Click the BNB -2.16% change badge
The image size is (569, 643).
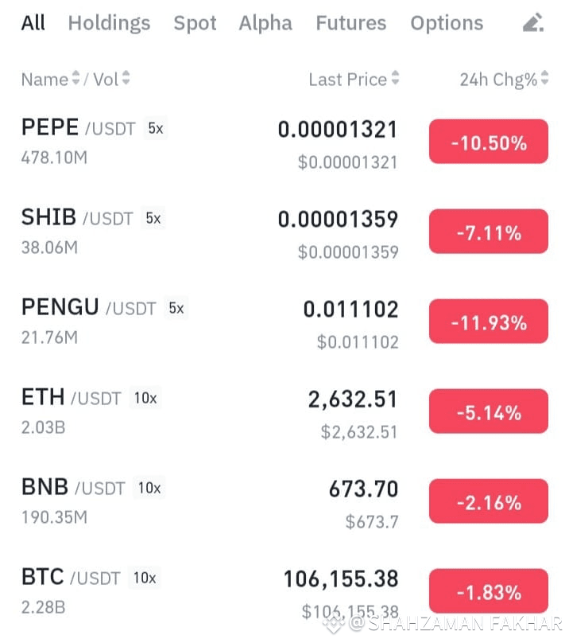[x=489, y=501]
